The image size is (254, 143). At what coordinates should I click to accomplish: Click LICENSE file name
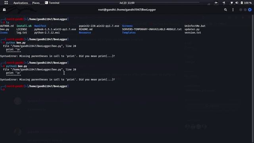tap(22, 29)
